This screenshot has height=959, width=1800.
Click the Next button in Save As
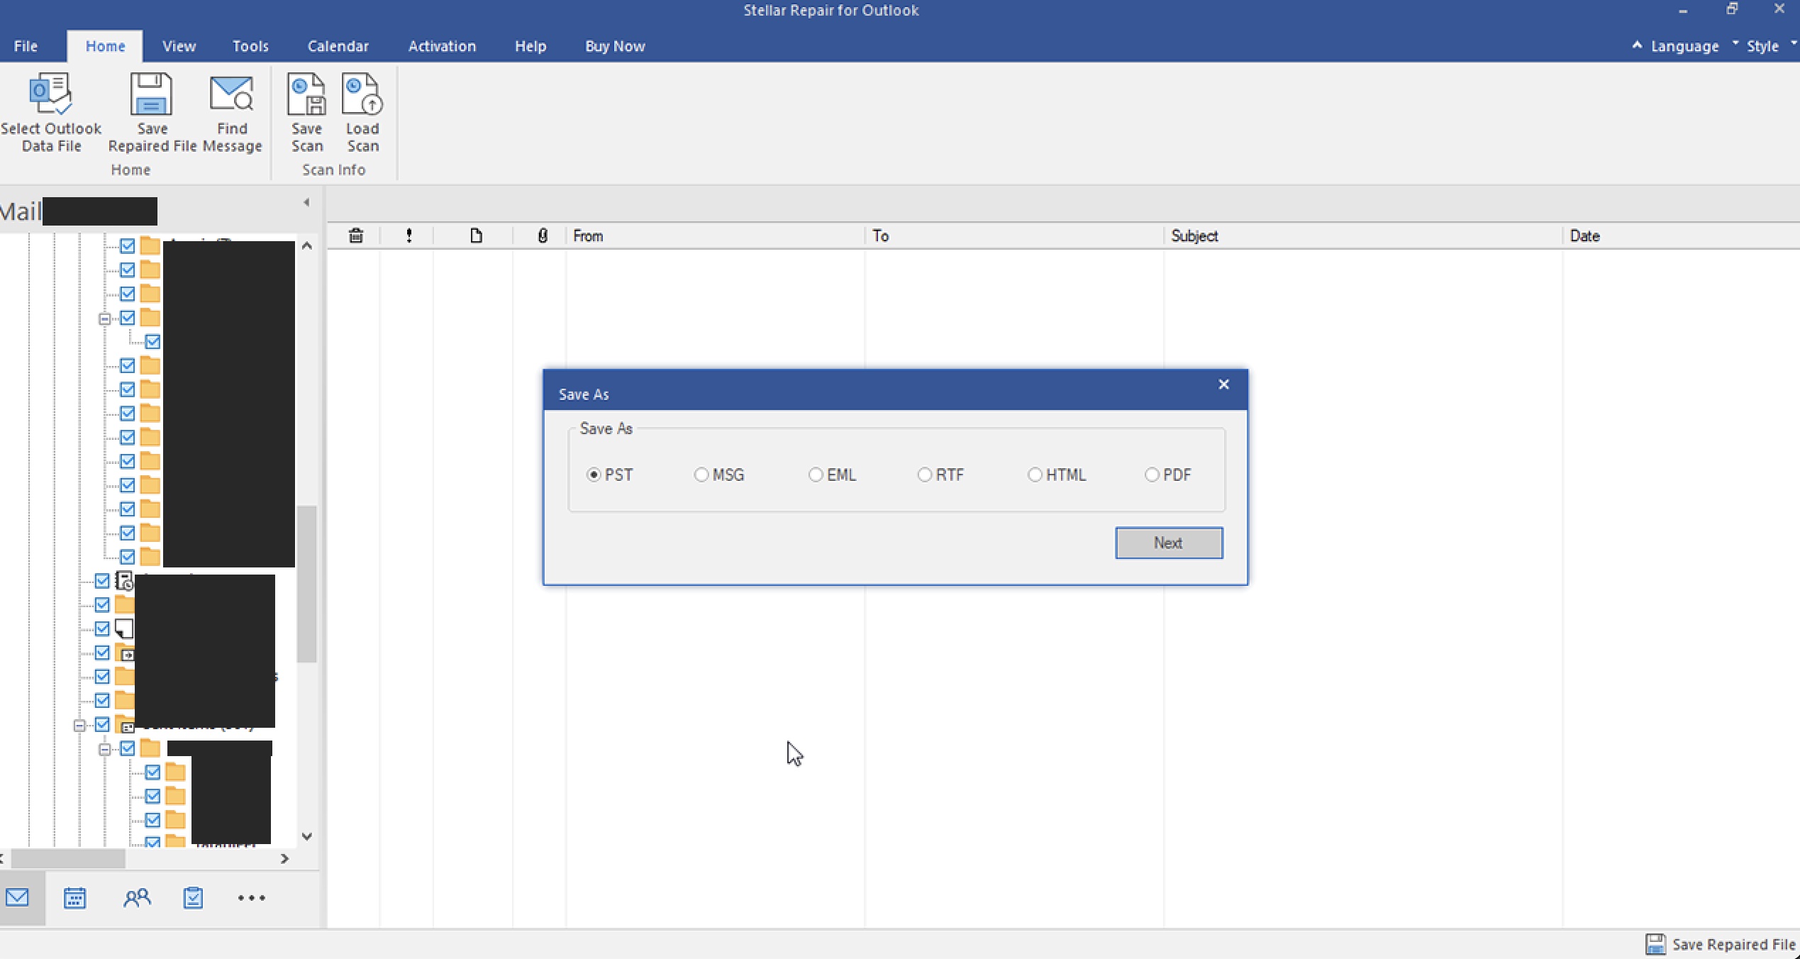coord(1169,543)
